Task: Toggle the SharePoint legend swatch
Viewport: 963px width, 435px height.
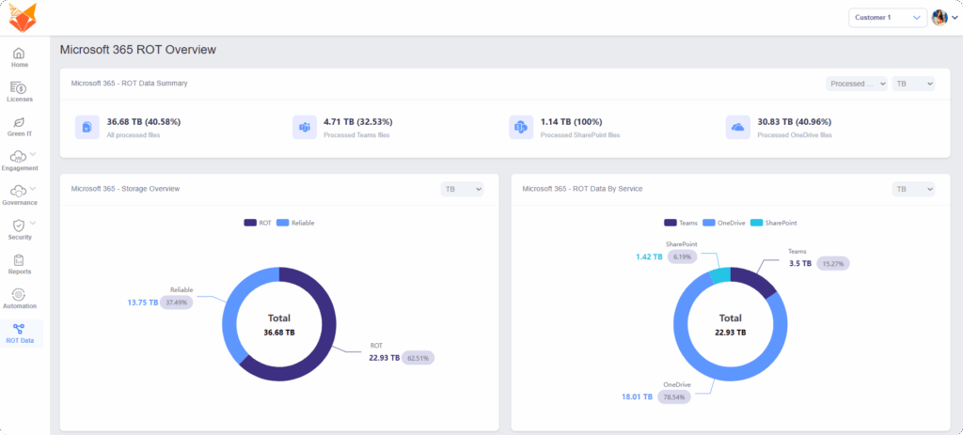Action: click(x=756, y=223)
